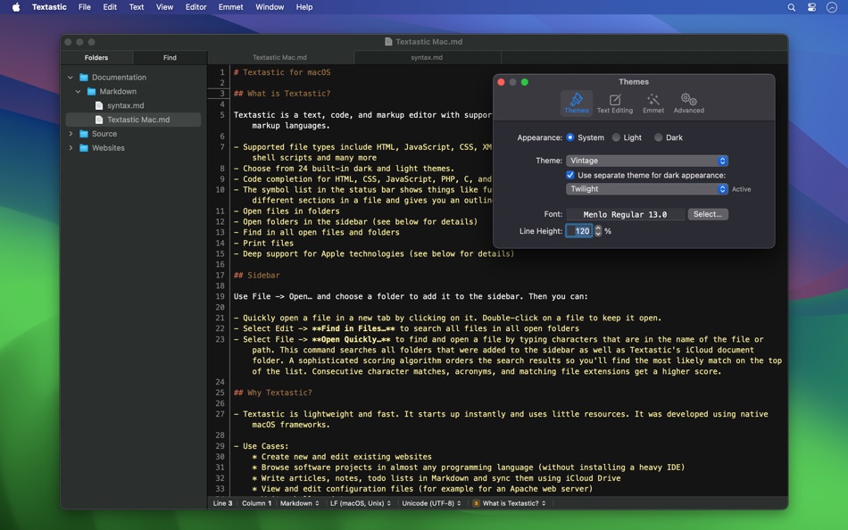
Task: Open the Edit menu
Action: coord(110,7)
